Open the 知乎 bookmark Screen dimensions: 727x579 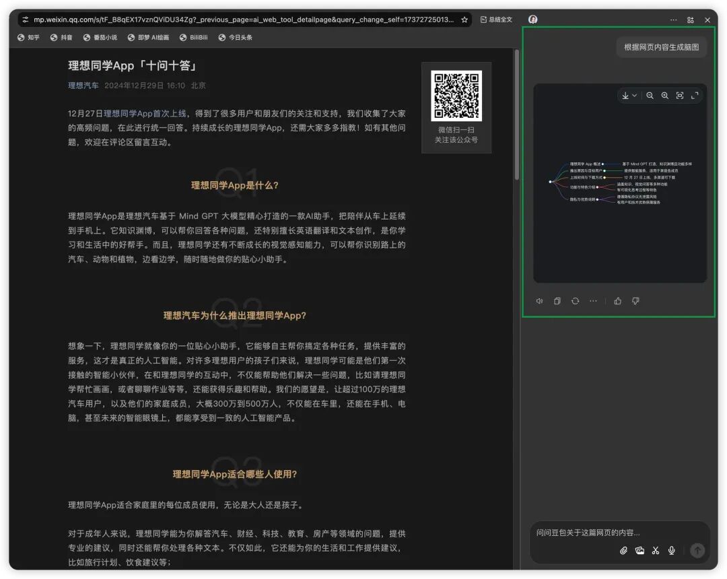[28, 38]
